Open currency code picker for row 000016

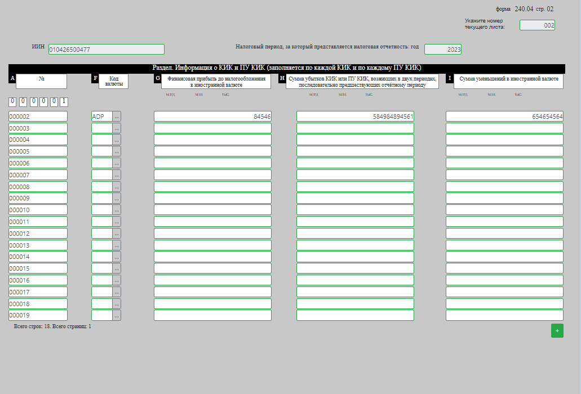point(116,280)
